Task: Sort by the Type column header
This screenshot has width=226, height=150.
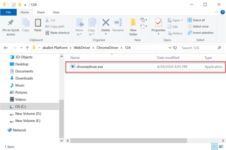Action: coord(208,58)
